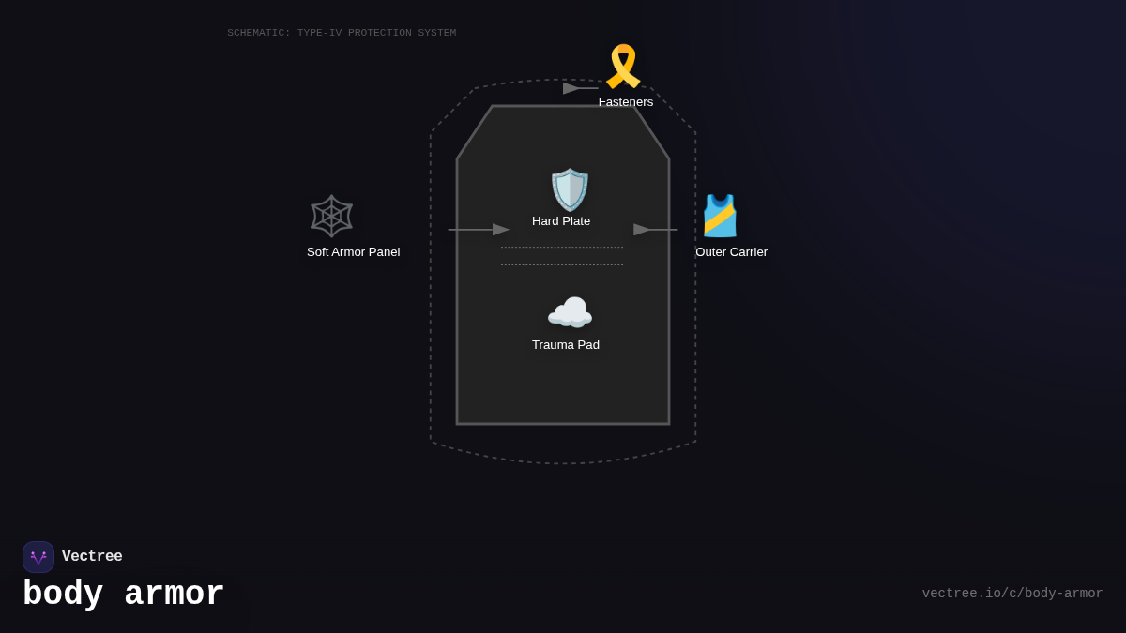This screenshot has height=633, width=1126.
Task: Click the Trauma Pad label
Action: click(x=566, y=345)
